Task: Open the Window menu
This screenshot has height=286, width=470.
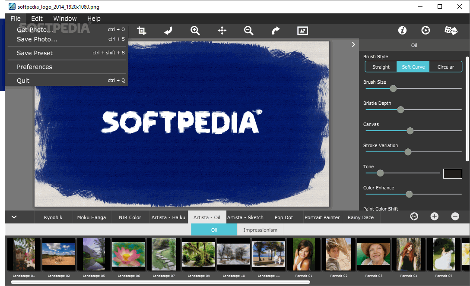Action: pyautogui.click(x=65, y=19)
